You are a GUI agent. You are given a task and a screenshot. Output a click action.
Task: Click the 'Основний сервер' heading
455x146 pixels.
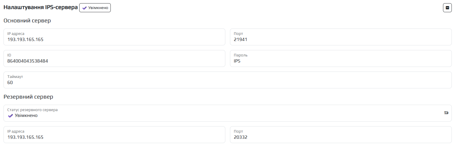(27, 21)
